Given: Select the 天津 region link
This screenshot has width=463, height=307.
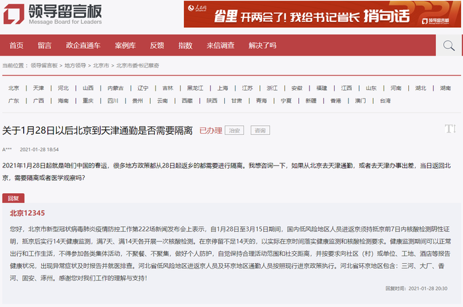Looking at the screenshot, I should 38,88.
